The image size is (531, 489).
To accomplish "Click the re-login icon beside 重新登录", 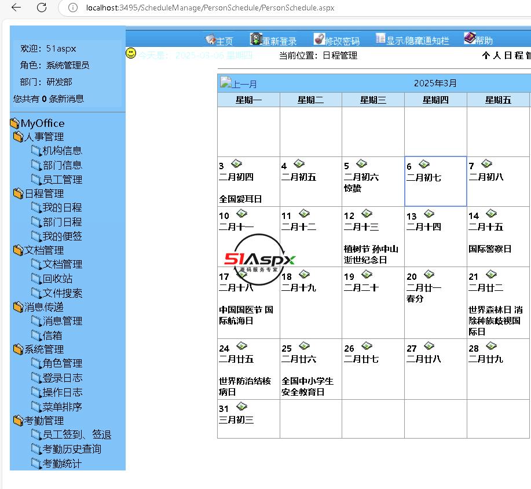I will click(256, 39).
